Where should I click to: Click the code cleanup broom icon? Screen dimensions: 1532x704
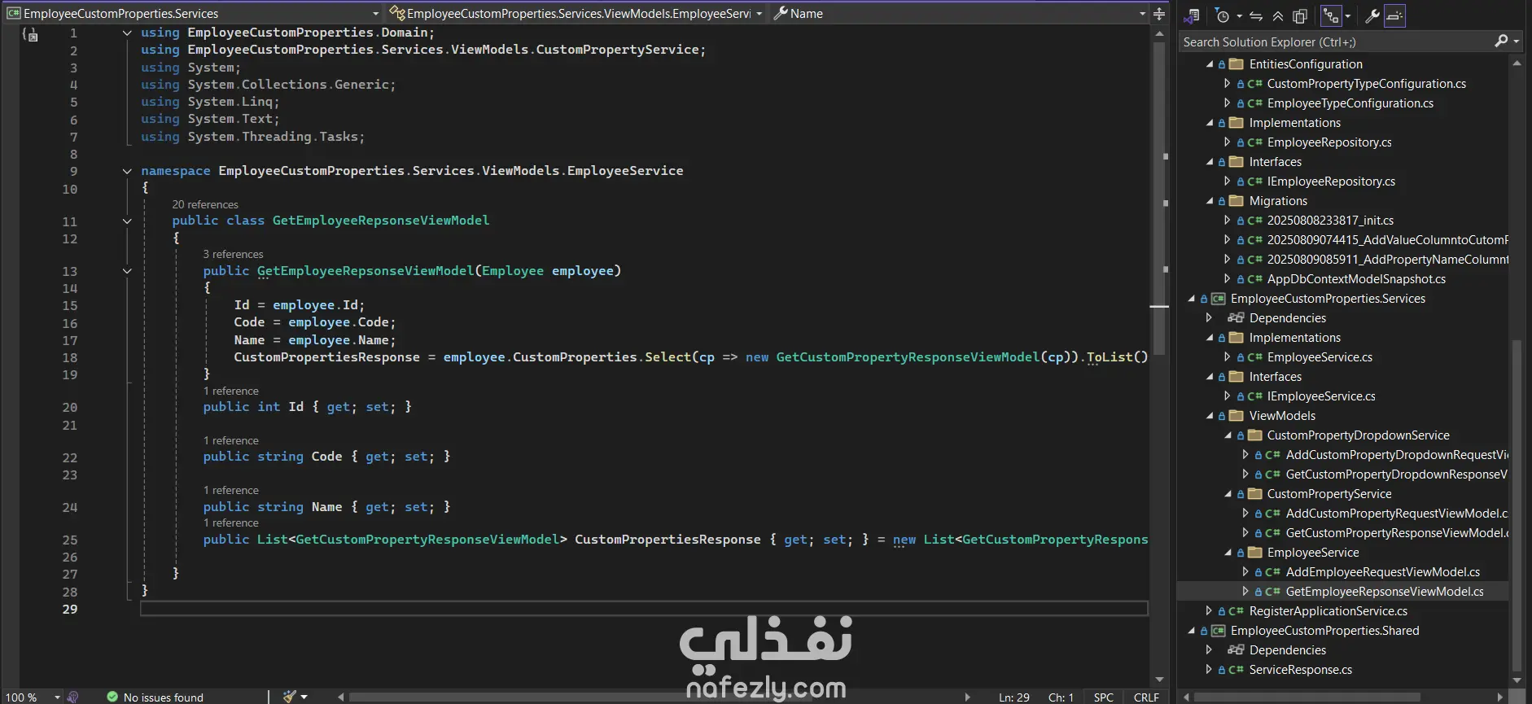pyautogui.click(x=290, y=697)
